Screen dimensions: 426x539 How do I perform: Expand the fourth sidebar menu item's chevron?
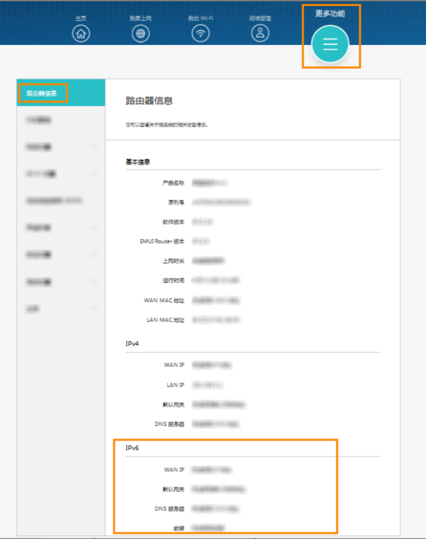pos(94,173)
